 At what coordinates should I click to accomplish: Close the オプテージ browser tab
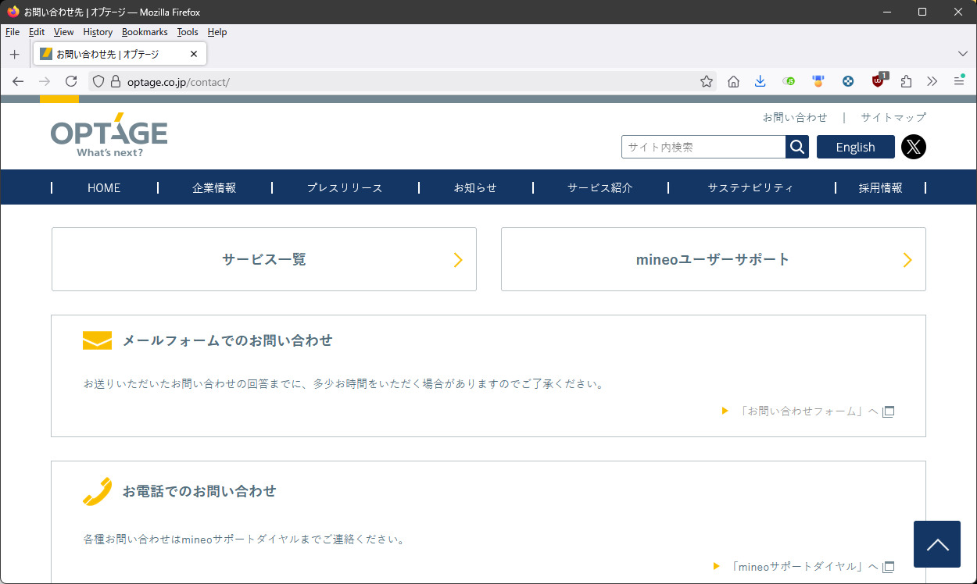194,54
